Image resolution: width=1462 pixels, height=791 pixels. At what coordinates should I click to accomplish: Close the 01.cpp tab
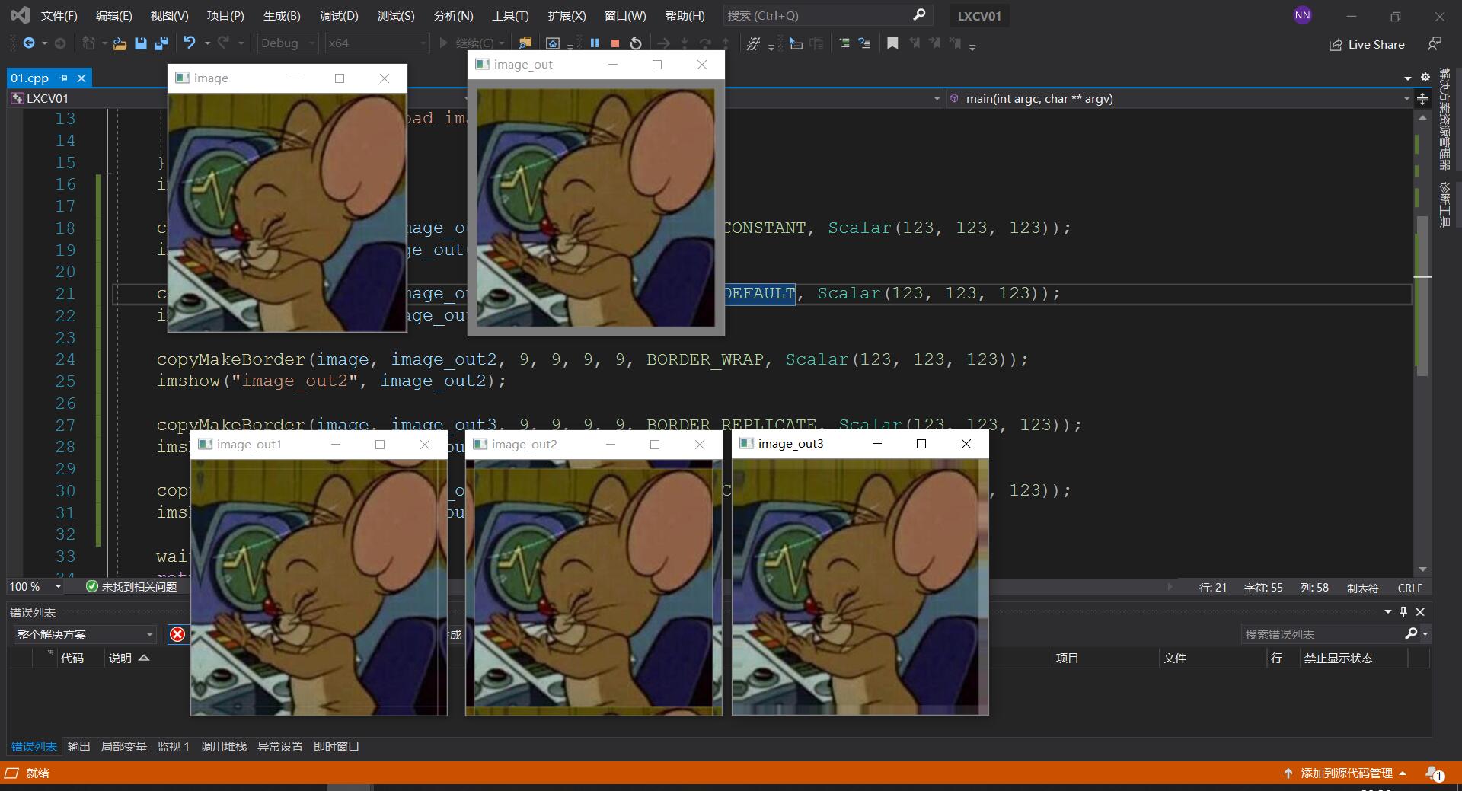point(81,78)
